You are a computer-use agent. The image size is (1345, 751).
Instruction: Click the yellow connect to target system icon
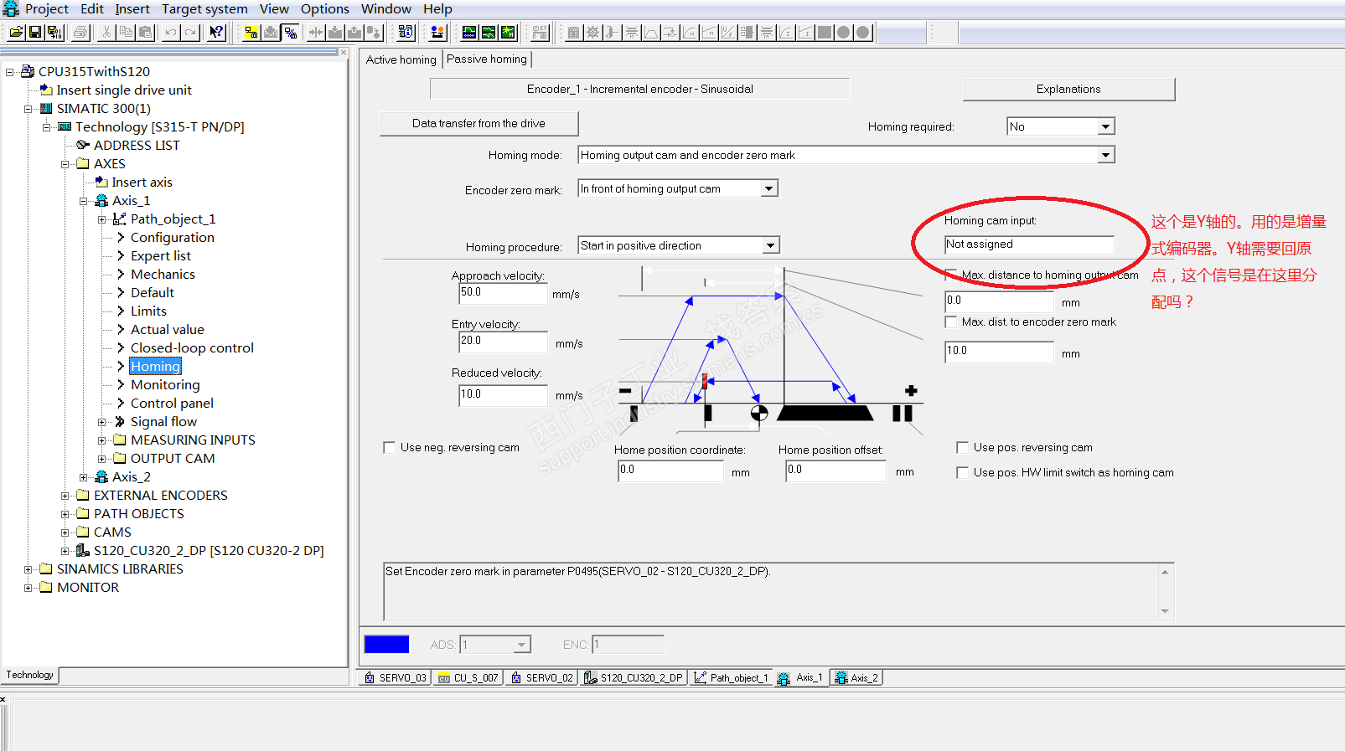click(x=251, y=33)
